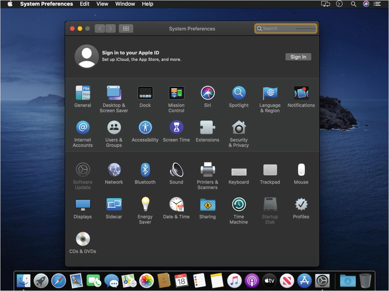
Task: Open Keyboard preferences
Action: click(239, 172)
